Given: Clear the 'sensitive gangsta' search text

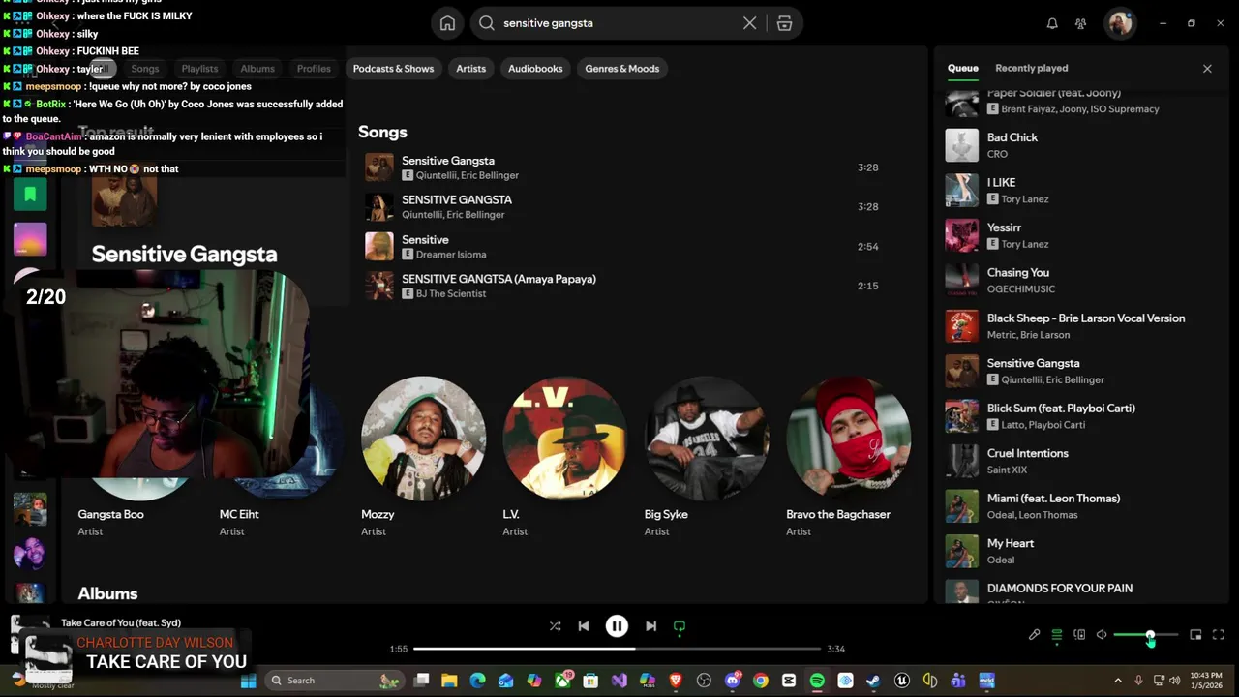Looking at the screenshot, I should (749, 23).
